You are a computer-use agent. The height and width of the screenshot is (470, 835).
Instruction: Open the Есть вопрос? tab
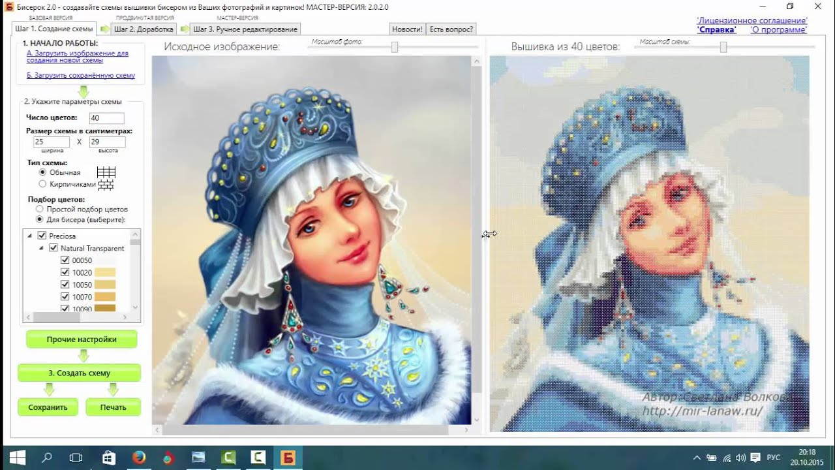point(451,29)
